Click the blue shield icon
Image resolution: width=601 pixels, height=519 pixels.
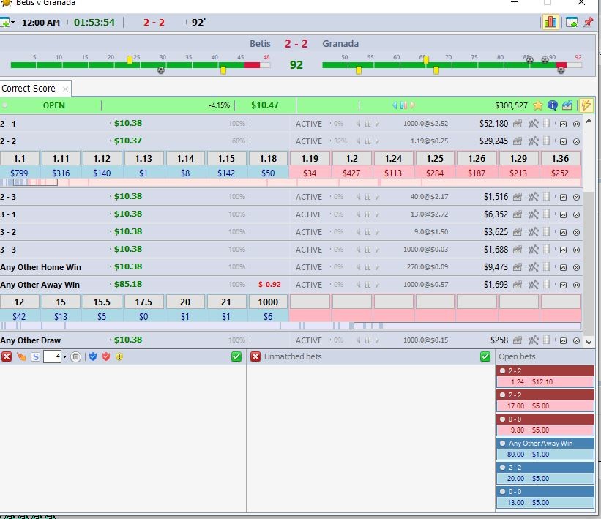coord(93,356)
